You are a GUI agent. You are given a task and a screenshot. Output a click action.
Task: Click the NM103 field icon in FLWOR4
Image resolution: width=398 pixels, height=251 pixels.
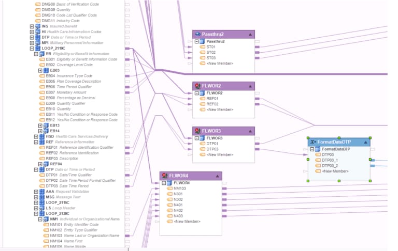tap(169, 188)
